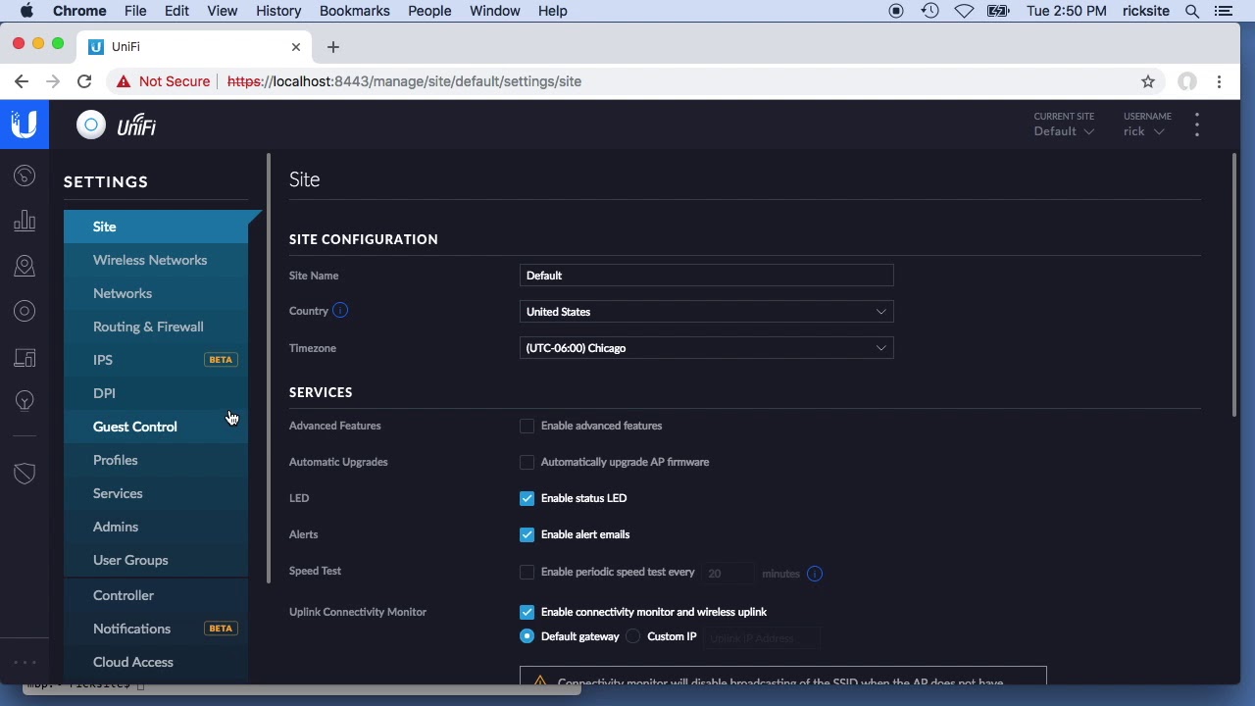Click the Not Secure warning icon
This screenshot has height=706, width=1255.
coord(124,81)
